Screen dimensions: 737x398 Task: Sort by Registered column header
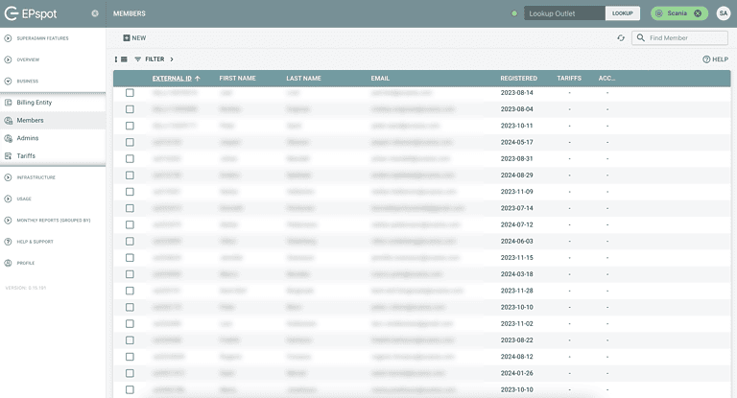(x=518, y=79)
